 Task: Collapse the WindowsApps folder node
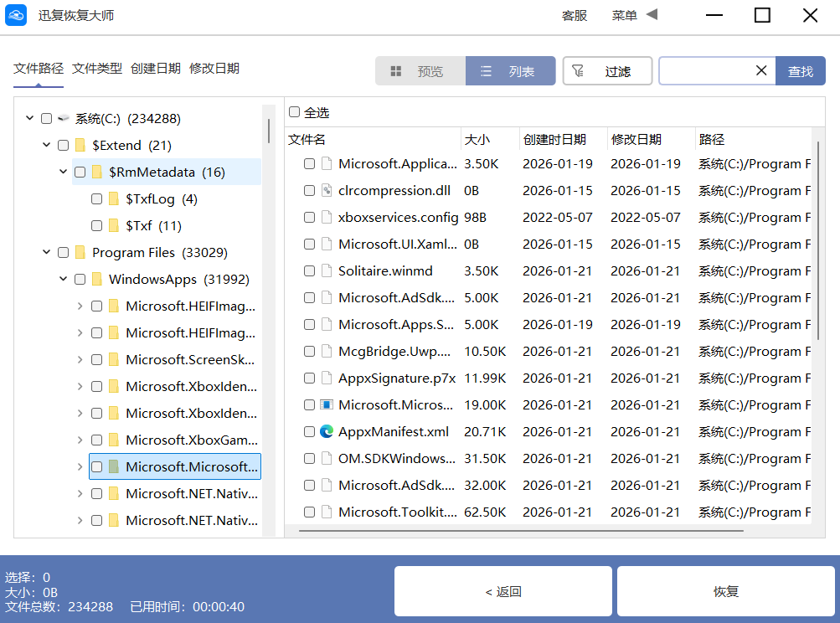point(63,280)
